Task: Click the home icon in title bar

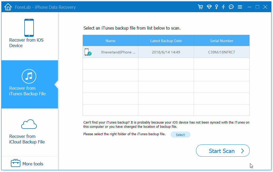Action: point(8,7)
